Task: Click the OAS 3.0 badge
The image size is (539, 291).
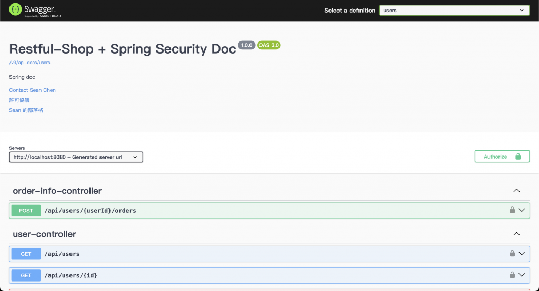Action: pos(269,45)
